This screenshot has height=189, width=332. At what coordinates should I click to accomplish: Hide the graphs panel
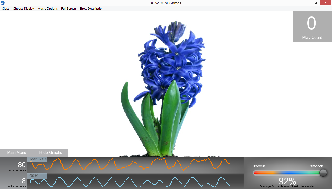tap(51, 153)
